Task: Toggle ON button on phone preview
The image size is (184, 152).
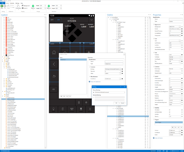Action: click(58, 20)
